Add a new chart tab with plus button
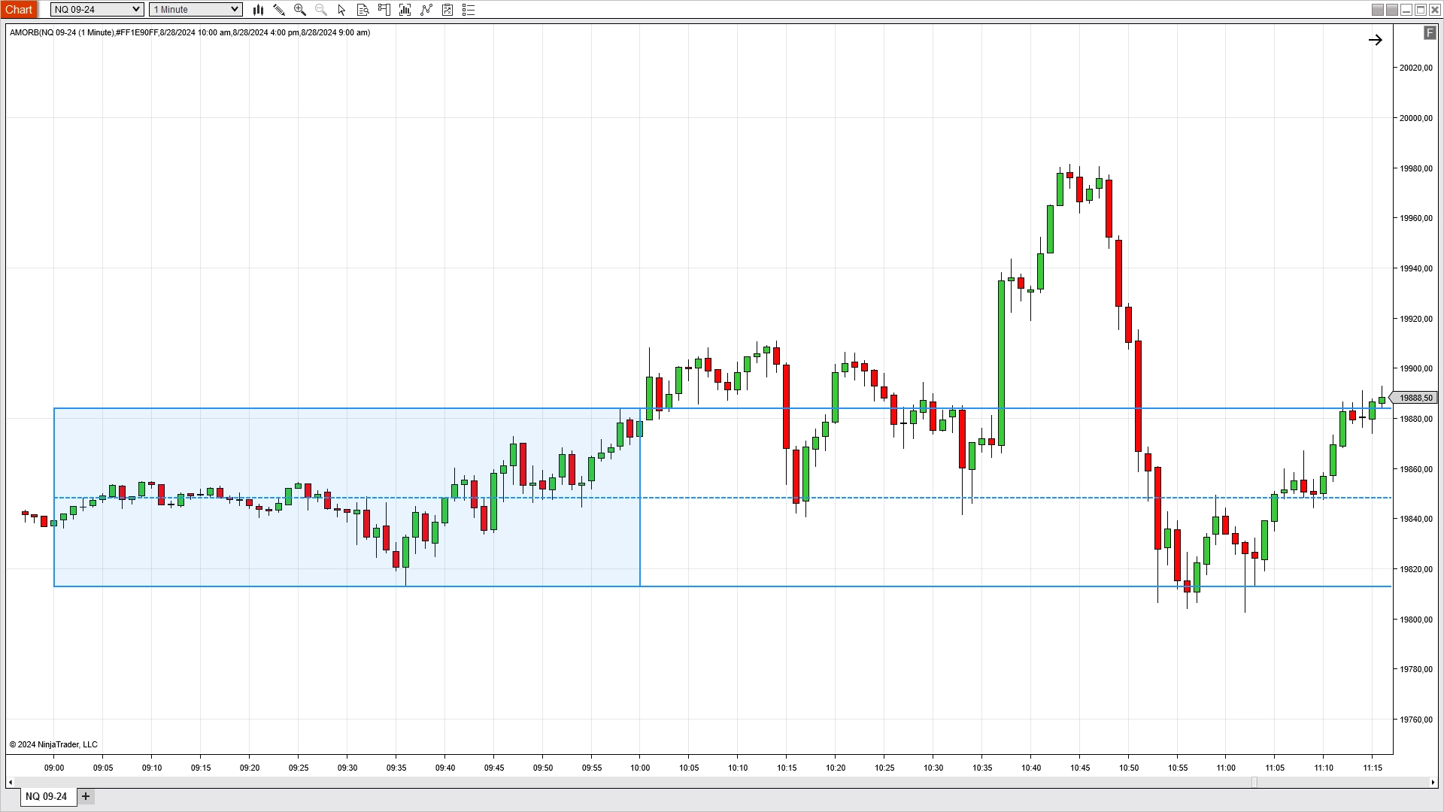 pos(86,796)
